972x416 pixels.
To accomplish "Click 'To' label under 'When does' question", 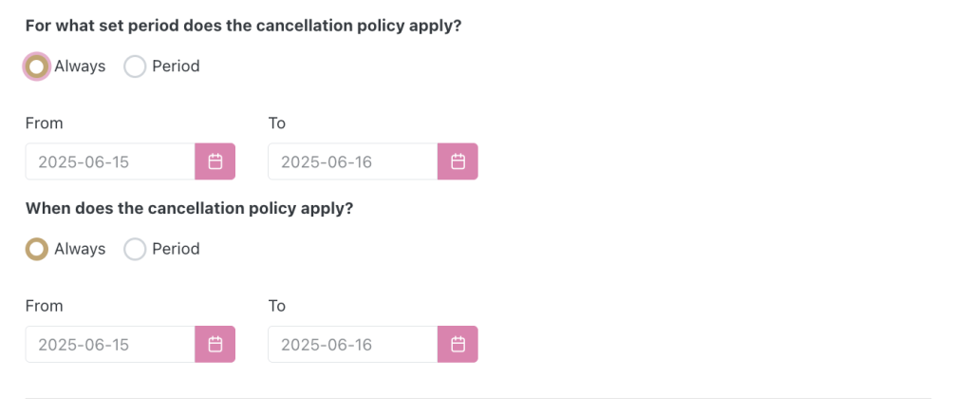I will click(x=276, y=305).
